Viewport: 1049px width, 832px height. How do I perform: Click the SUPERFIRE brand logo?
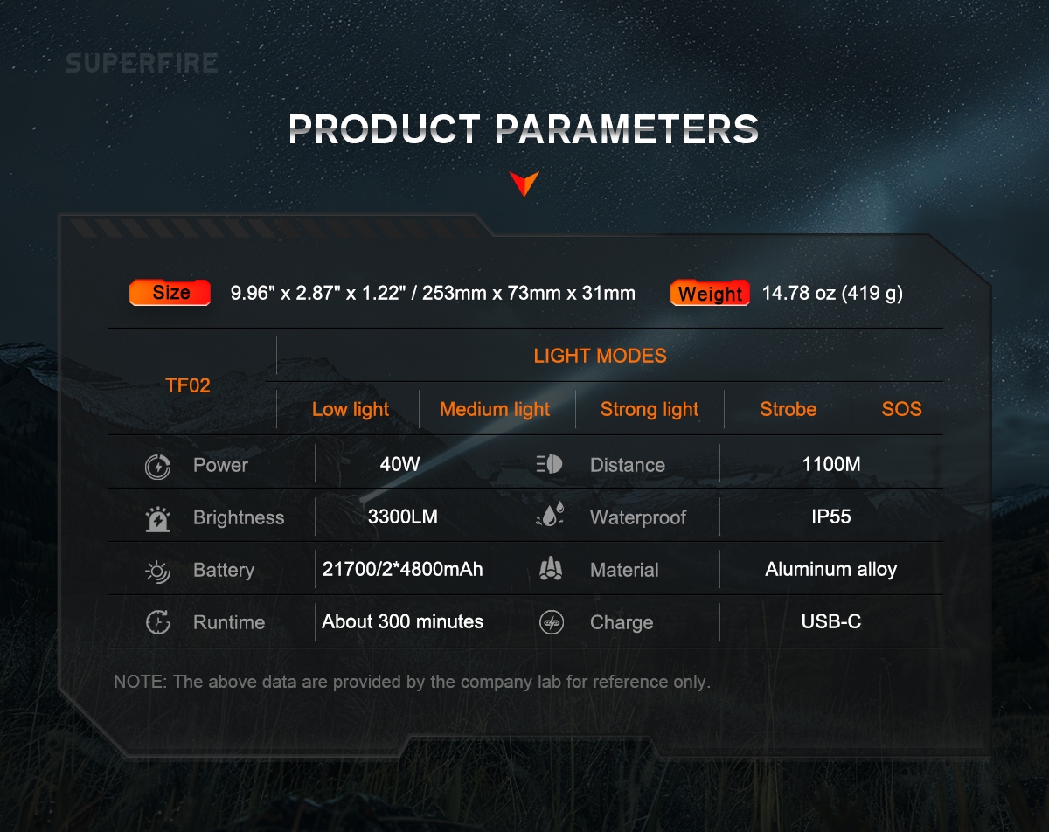click(x=142, y=64)
